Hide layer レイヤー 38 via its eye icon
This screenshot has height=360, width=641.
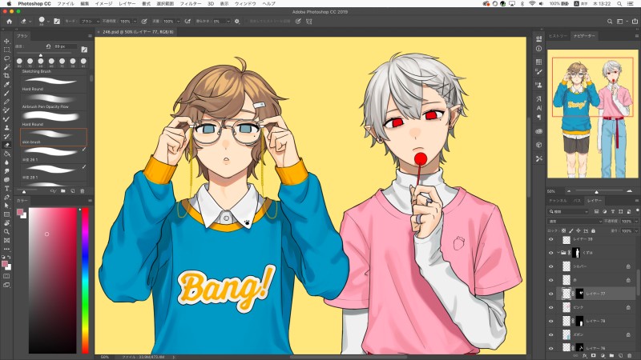tap(551, 239)
